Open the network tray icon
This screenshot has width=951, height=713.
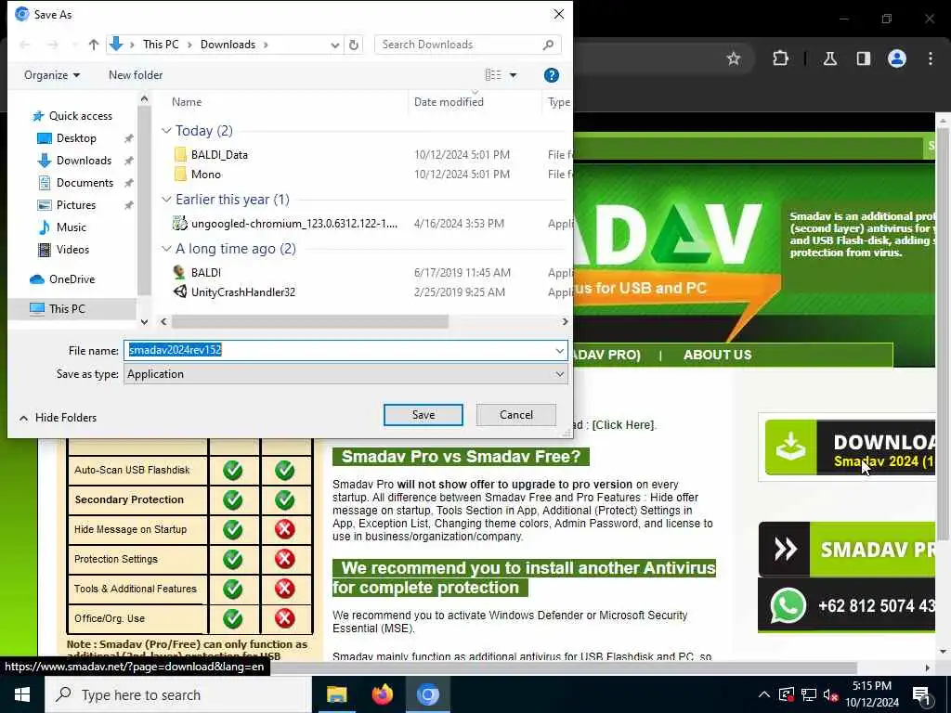point(809,694)
